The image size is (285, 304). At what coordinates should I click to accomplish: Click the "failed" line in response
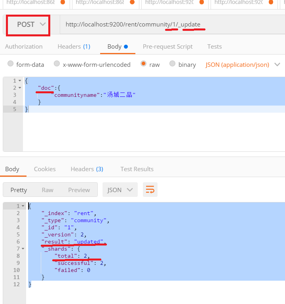coord(72,270)
